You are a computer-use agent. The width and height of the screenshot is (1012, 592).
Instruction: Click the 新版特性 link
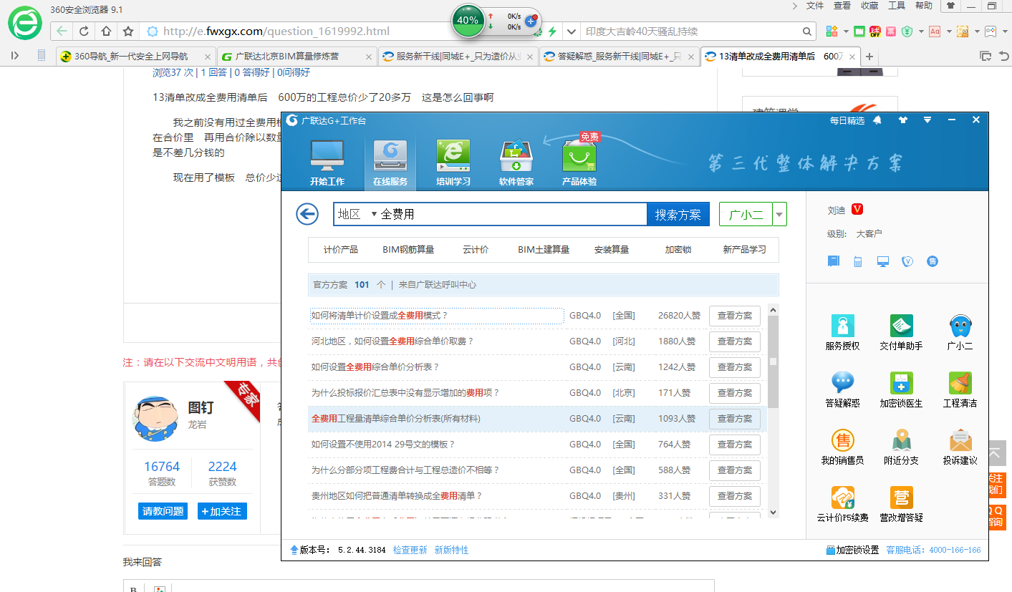(451, 550)
